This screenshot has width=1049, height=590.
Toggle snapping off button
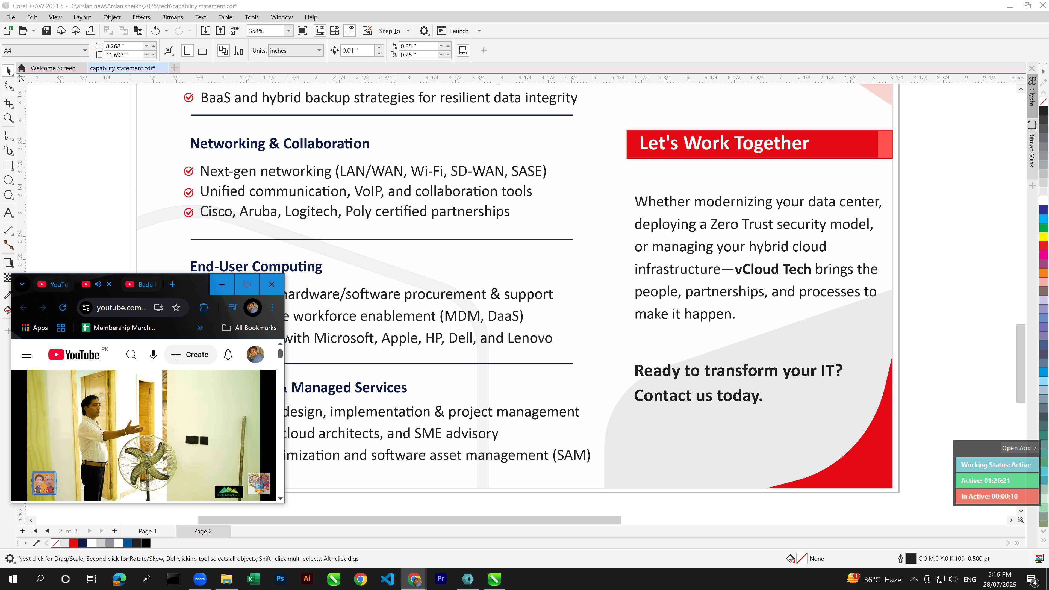[x=367, y=31]
